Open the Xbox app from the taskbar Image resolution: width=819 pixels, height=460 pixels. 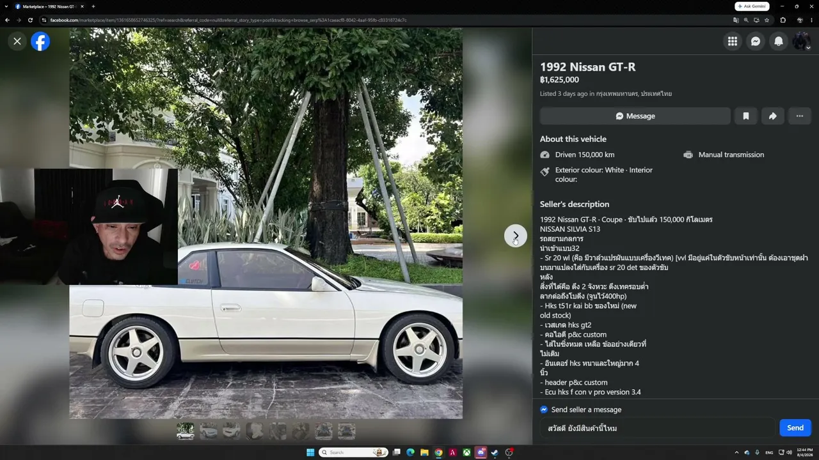466,452
